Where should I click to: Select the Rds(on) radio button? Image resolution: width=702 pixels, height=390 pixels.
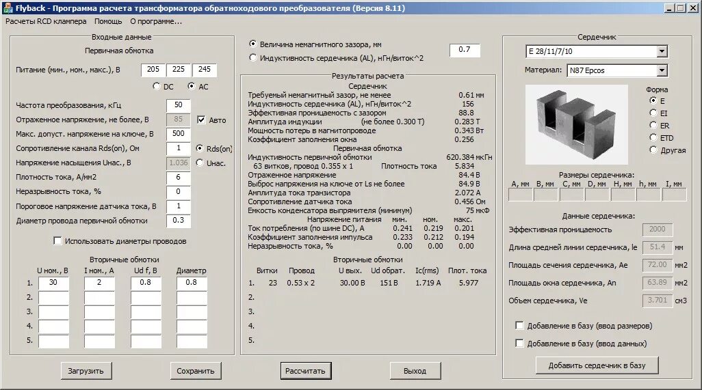point(199,148)
